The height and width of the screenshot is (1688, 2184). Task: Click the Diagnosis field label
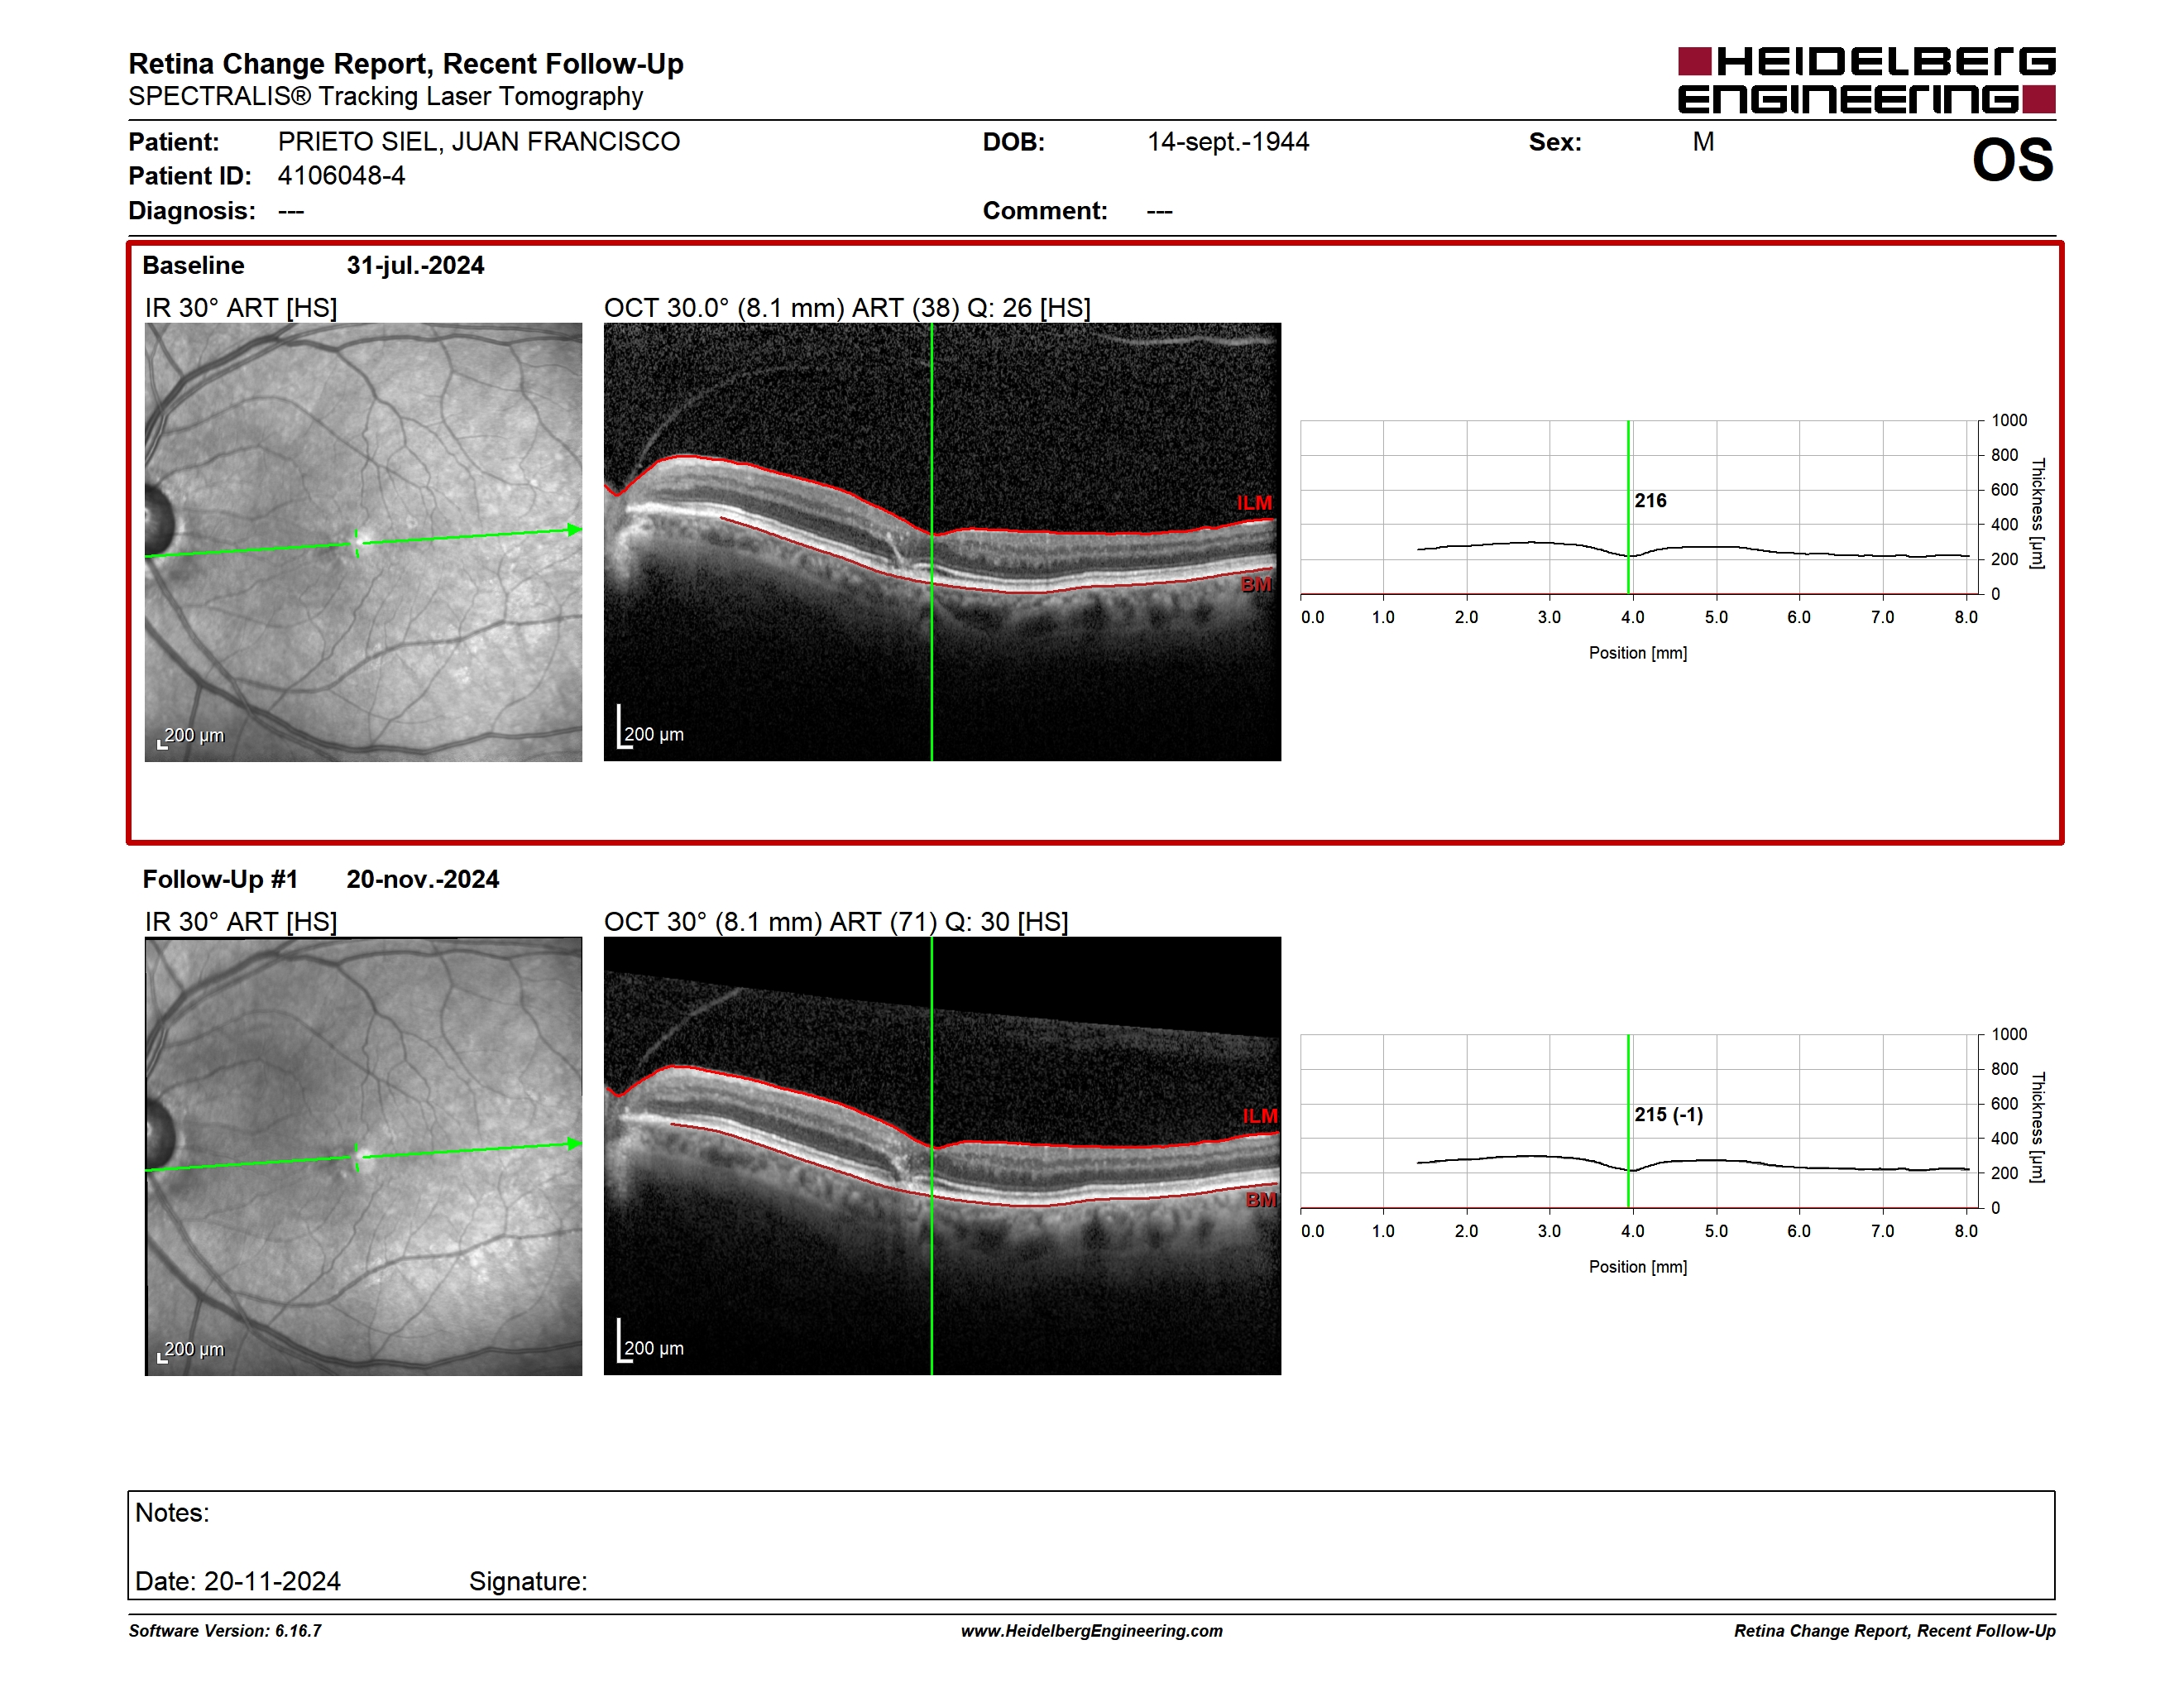click(x=192, y=211)
